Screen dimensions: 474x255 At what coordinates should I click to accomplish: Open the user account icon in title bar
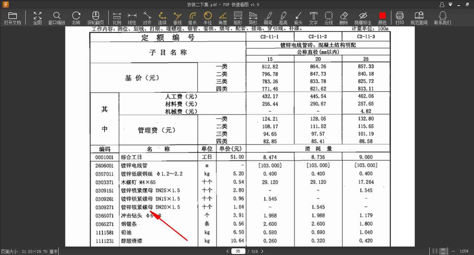(x=442, y=5)
